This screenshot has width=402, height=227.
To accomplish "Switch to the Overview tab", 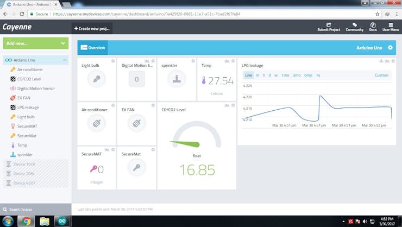I will 93,48.
